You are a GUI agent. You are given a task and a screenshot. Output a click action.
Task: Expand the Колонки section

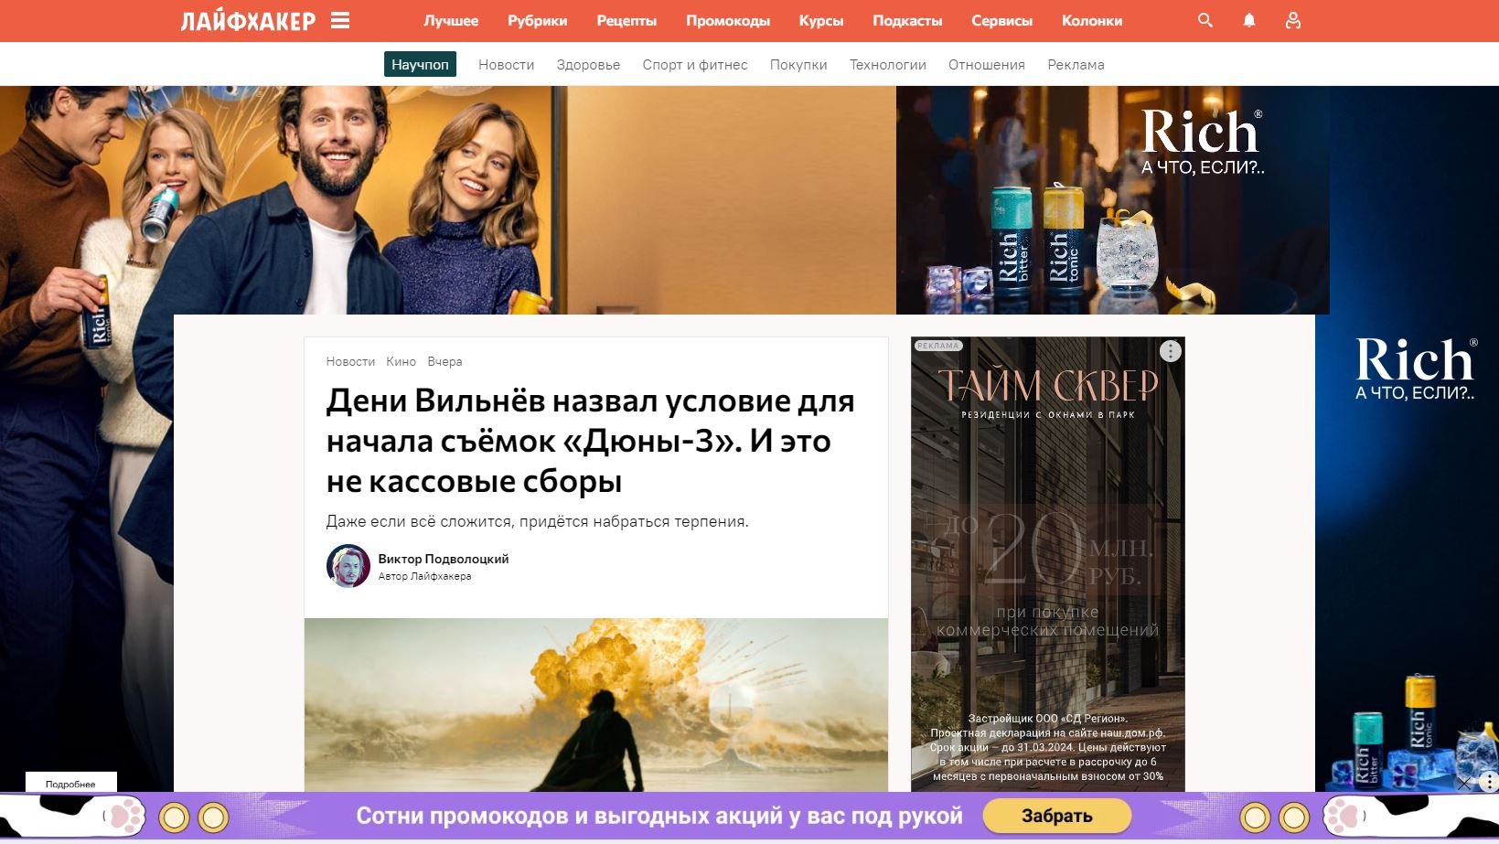tap(1092, 20)
